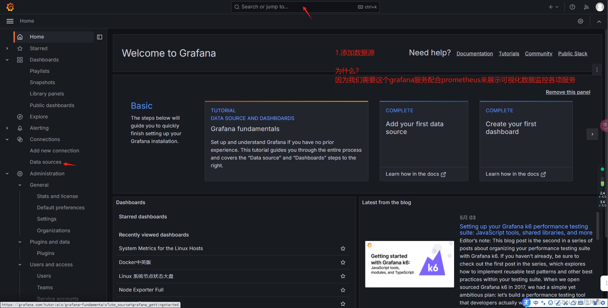
Task: Select Add new connection
Action: (54, 151)
